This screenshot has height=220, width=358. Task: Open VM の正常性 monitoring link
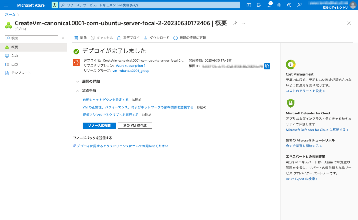138,107
